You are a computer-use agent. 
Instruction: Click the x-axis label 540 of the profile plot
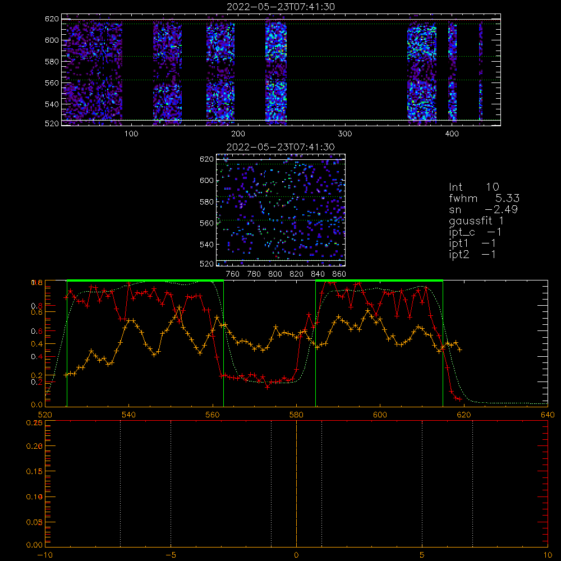coord(129,415)
